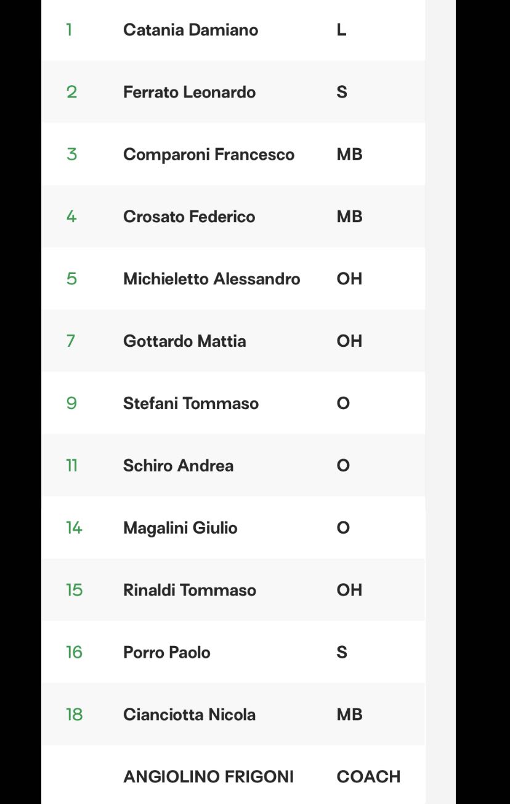Open Michieletto Alessandro's profile
The height and width of the screenshot is (804, 510).
click(x=212, y=279)
